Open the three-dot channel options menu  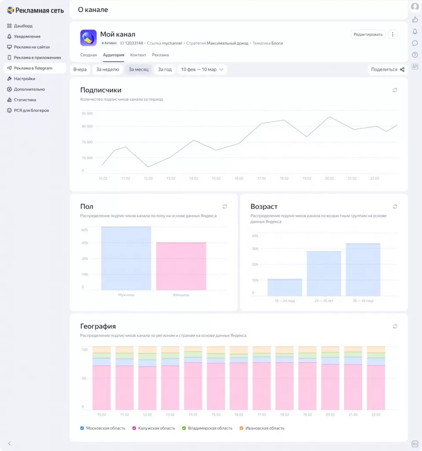393,34
